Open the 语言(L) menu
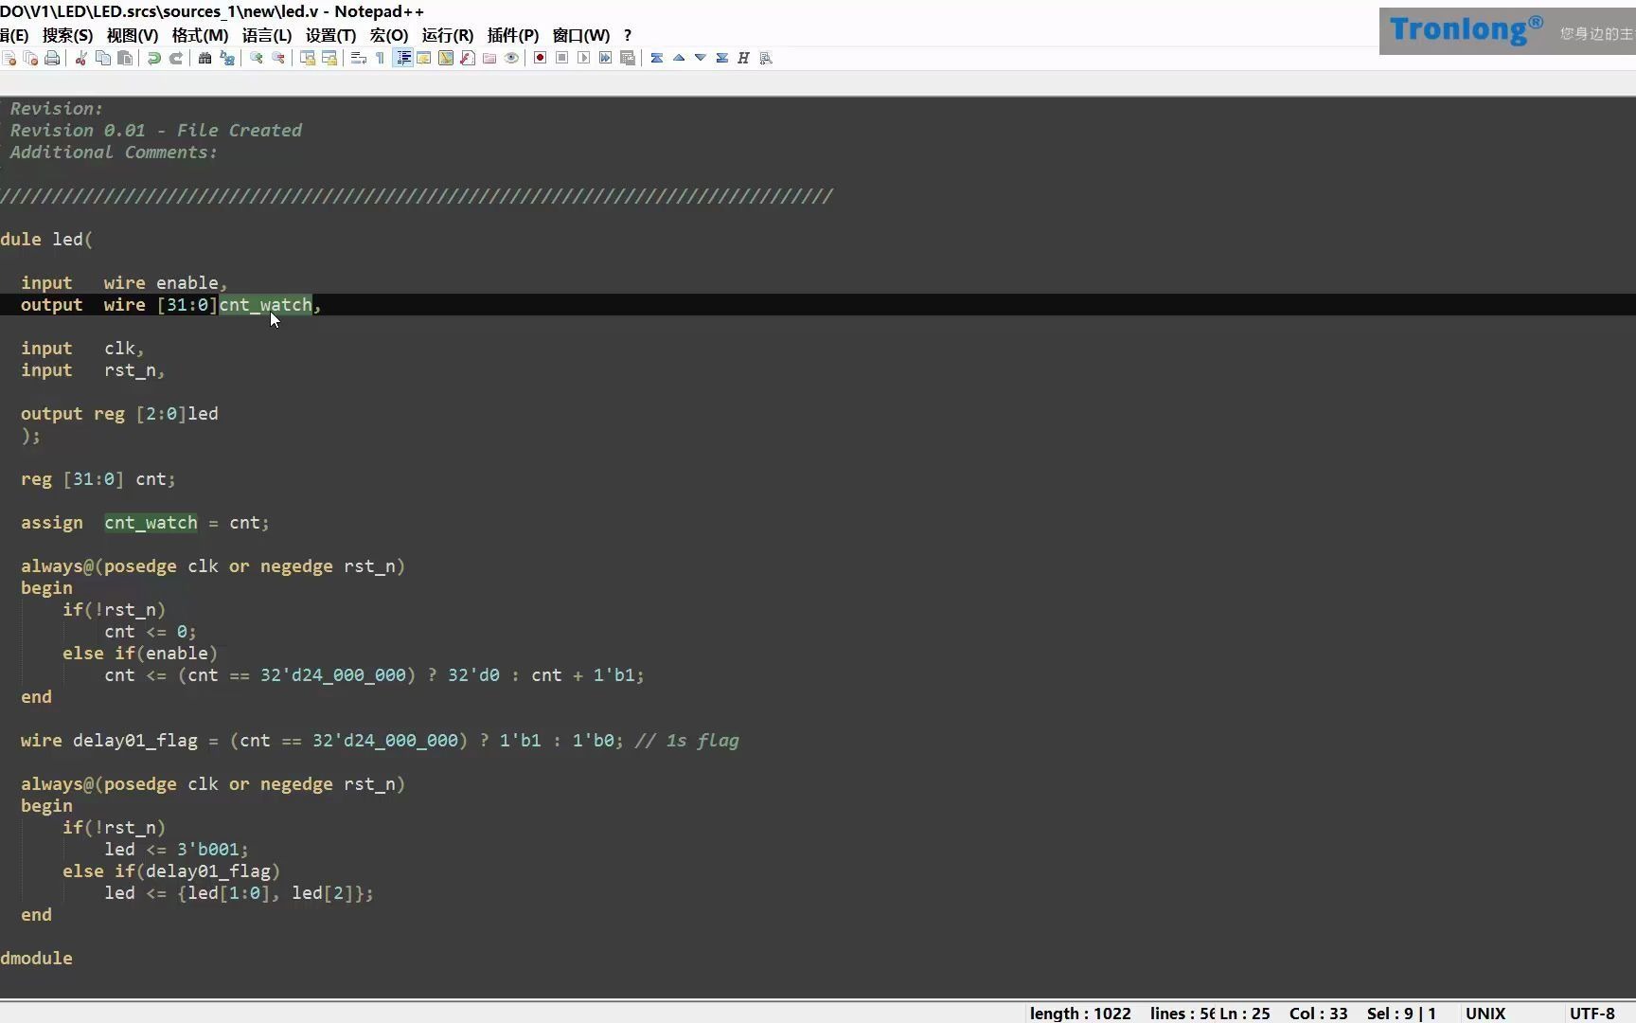The image size is (1636, 1023). [x=267, y=35]
